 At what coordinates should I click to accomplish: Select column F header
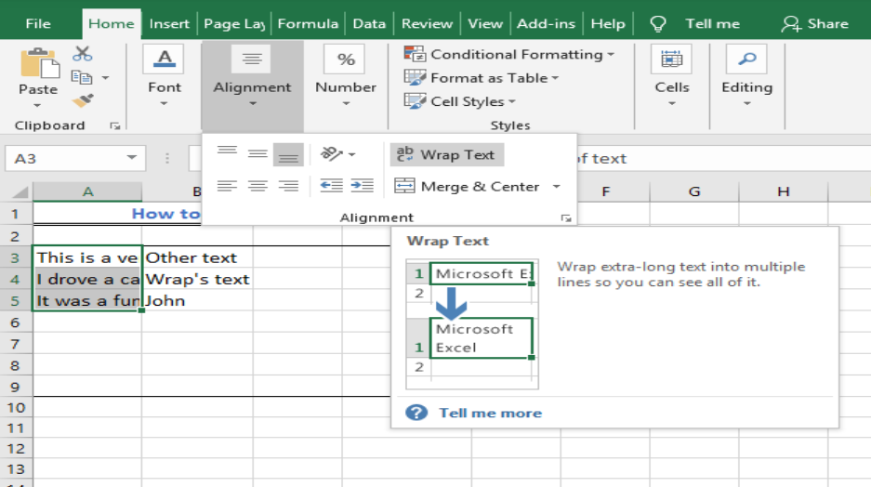point(605,192)
